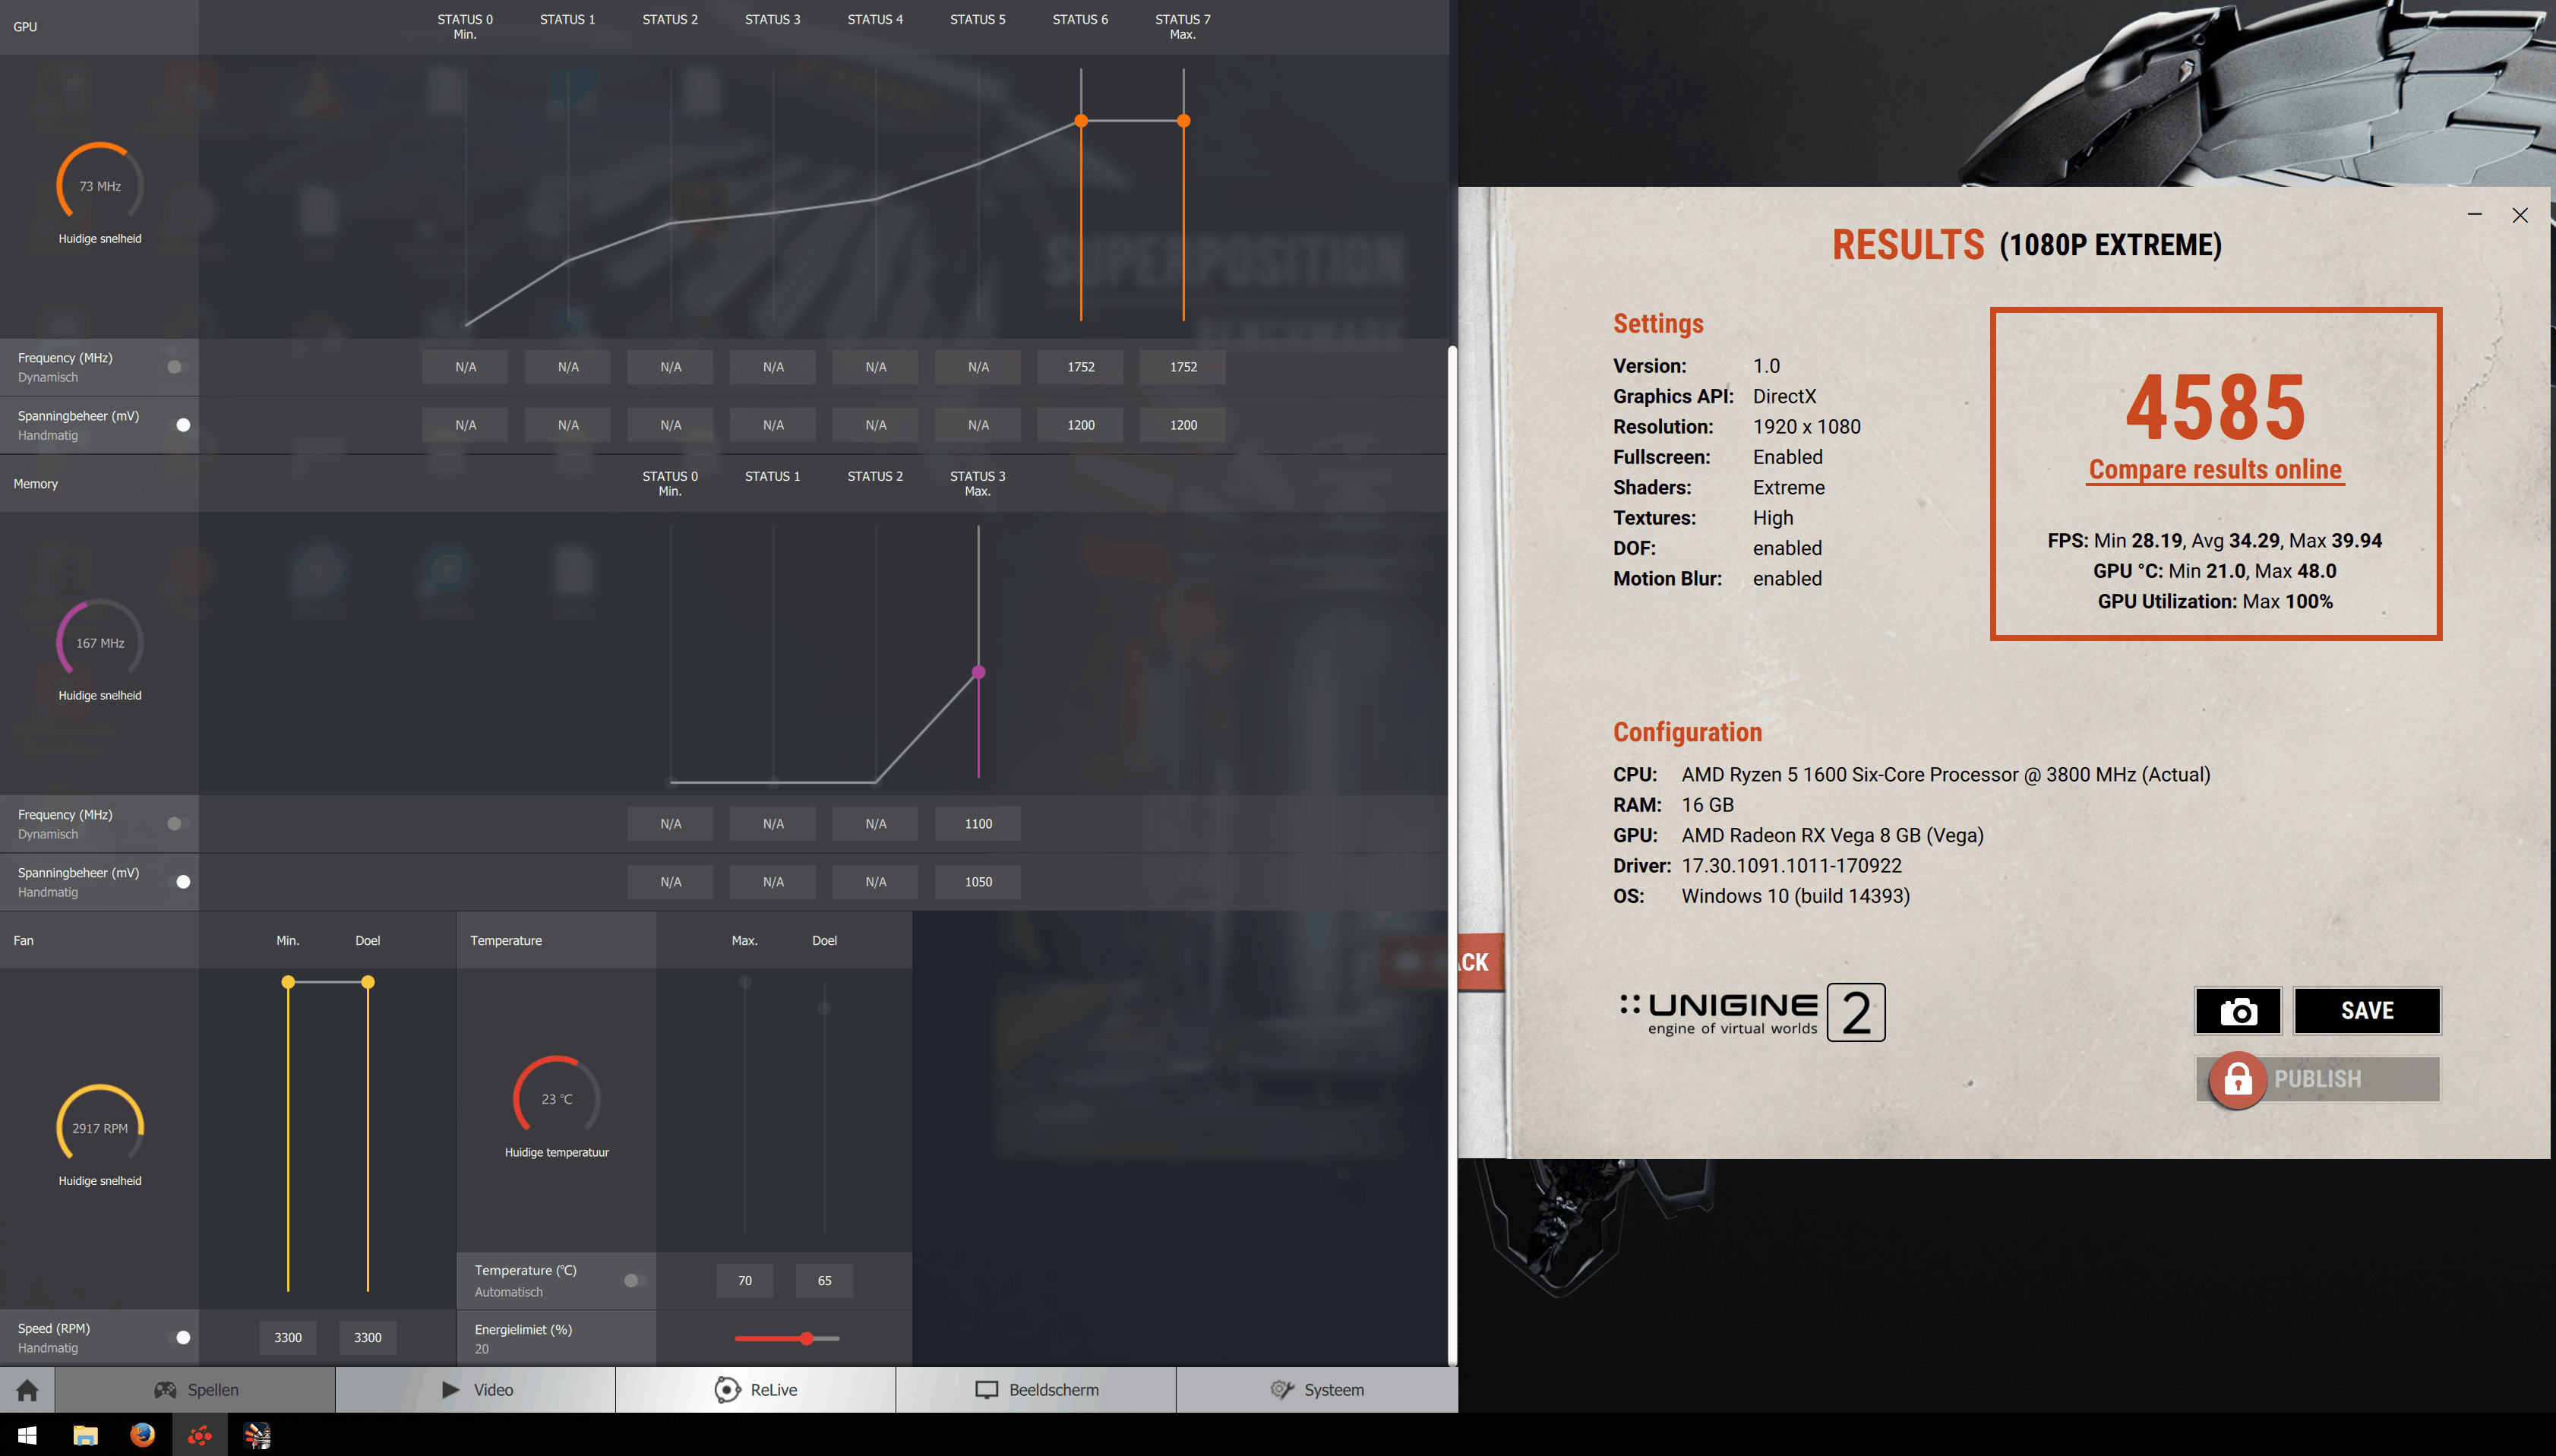The height and width of the screenshot is (1456, 2556).
Task: Edit Temperature Doel field 65
Action: click(x=825, y=1281)
